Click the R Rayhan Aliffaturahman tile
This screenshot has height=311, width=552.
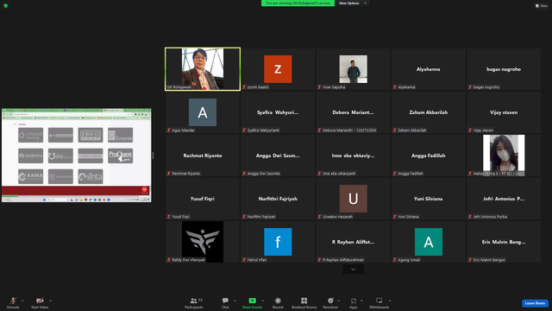point(353,242)
